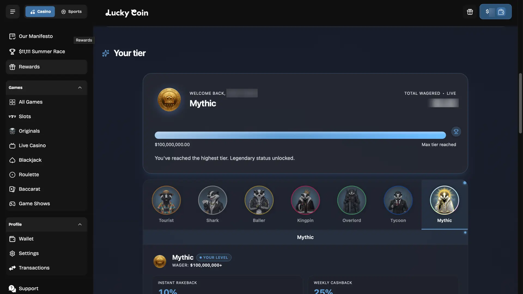Open Live Casino
This screenshot has width=523, height=294.
pos(46,146)
